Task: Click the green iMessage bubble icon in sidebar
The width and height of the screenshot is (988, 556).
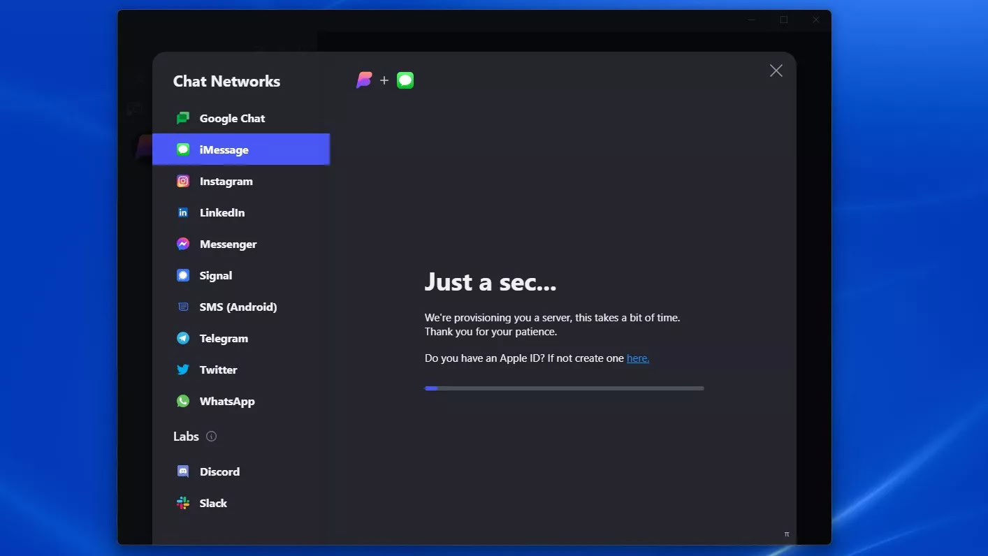Action: click(183, 149)
